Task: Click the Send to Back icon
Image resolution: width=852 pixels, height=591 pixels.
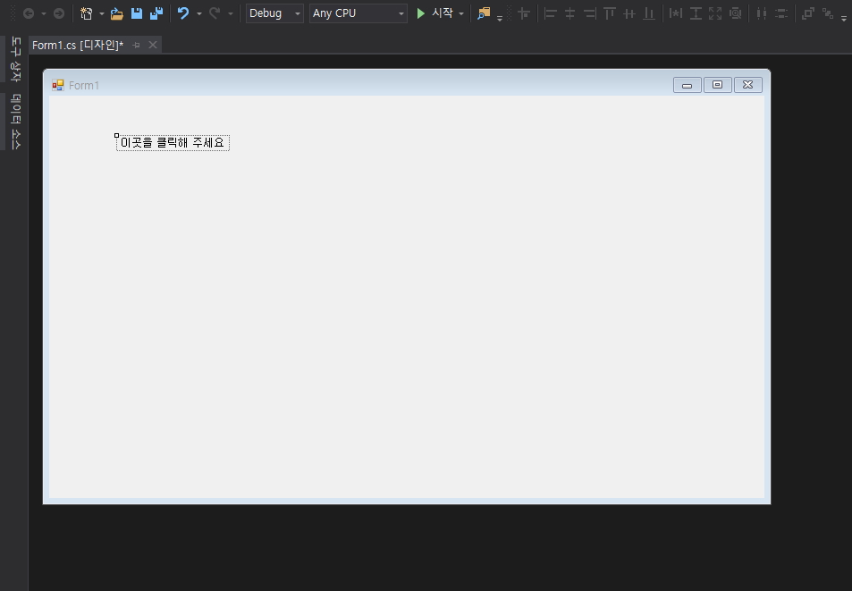Action: click(x=828, y=13)
